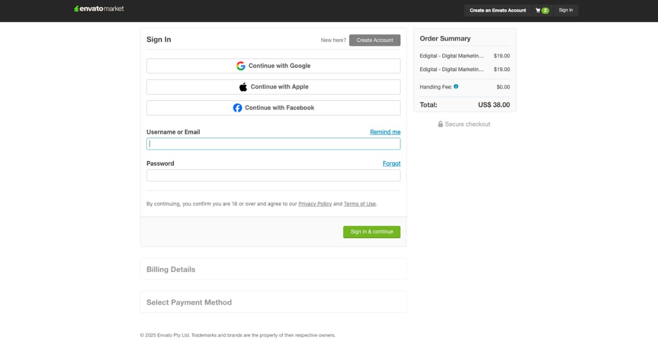The height and width of the screenshot is (345, 658).
Task: Click the Remind me link
Action: coord(385,132)
